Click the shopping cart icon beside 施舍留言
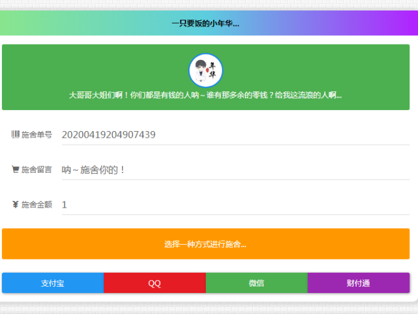Screen dimensions: 418x314 click(x=15, y=169)
